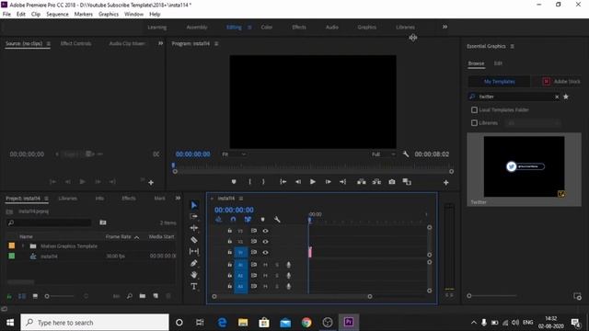This screenshot has height=331, width=589.
Task: Switch to Edit tab in Essential Graphics
Action: tap(498, 63)
